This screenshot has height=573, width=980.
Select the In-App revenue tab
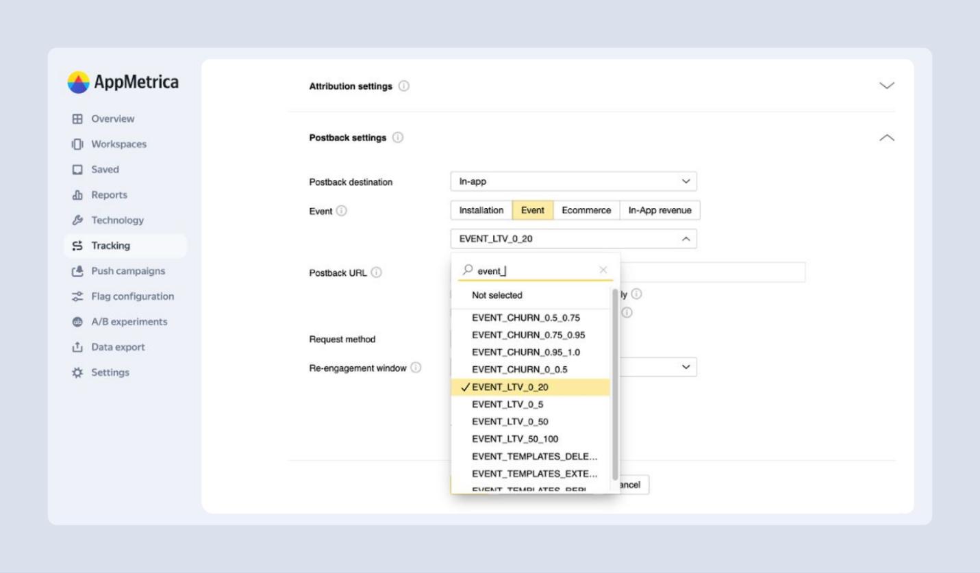click(x=659, y=210)
